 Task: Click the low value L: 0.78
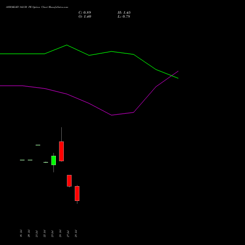(124, 17)
